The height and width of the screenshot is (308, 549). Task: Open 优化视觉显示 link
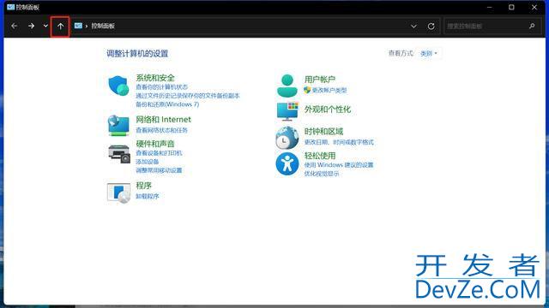pos(322,174)
